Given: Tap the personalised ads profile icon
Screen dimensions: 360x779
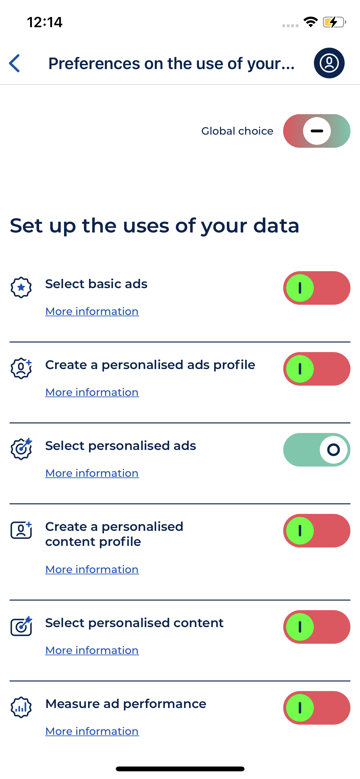Looking at the screenshot, I should 21,368.
